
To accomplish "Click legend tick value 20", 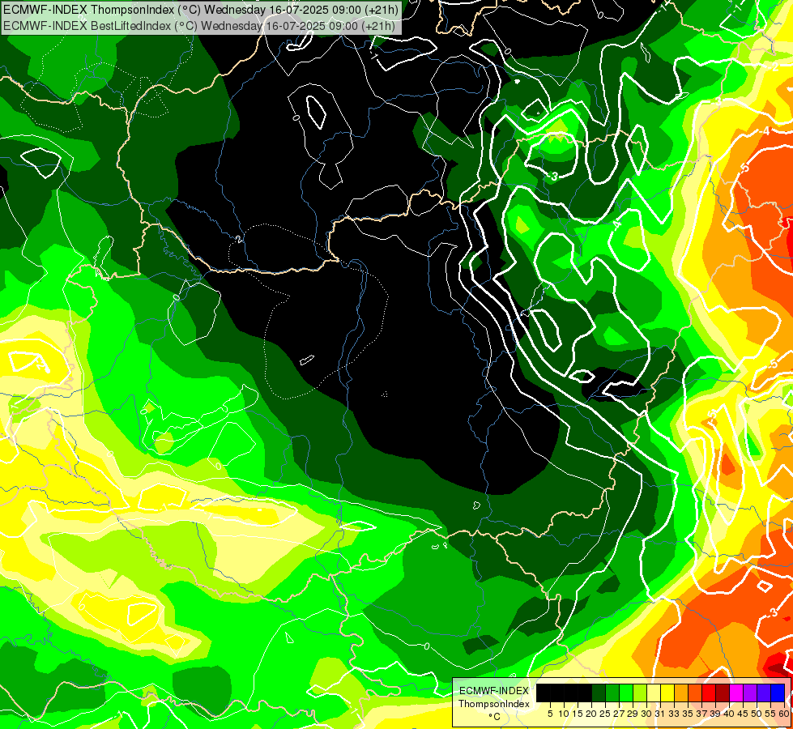I will pos(592,714).
